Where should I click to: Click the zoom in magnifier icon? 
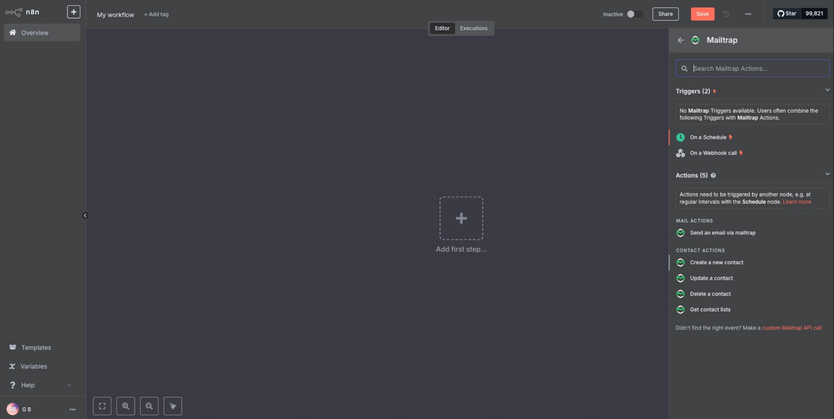(126, 406)
